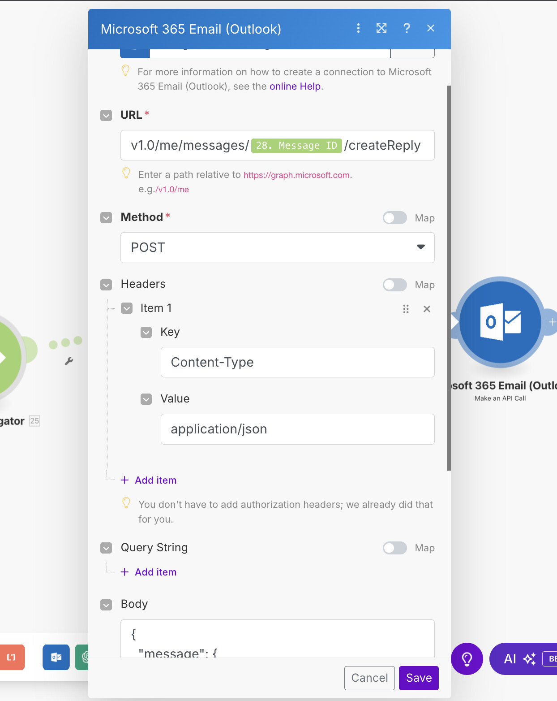Open the three-dot options menu in dialog header
Image resolution: width=557 pixels, height=701 pixels.
[358, 28]
